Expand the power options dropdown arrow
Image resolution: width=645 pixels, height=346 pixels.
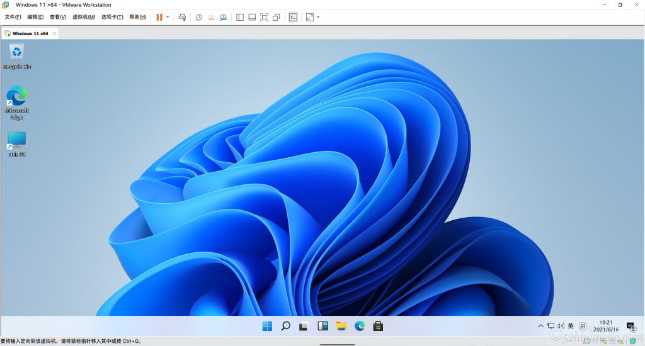(x=168, y=17)
